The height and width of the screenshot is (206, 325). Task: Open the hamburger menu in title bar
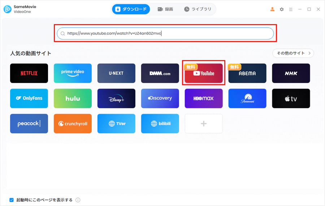(x=291, y=9)
